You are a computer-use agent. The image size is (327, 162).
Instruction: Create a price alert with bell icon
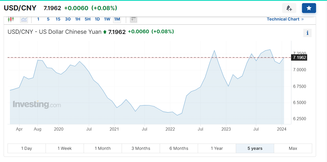pos(289,8)
